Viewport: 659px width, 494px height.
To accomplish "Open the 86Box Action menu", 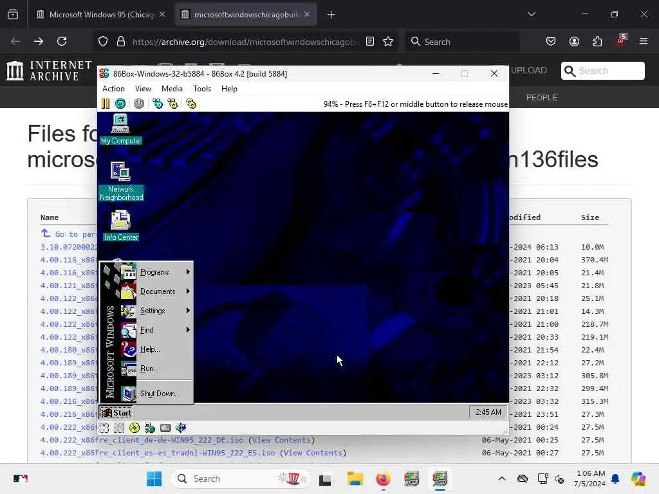I will (113, 89).
